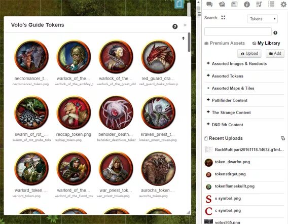Select the warlock of the great old token
Image resolution: width=288 pixels, height=224 pixels.
coord(116,57)
